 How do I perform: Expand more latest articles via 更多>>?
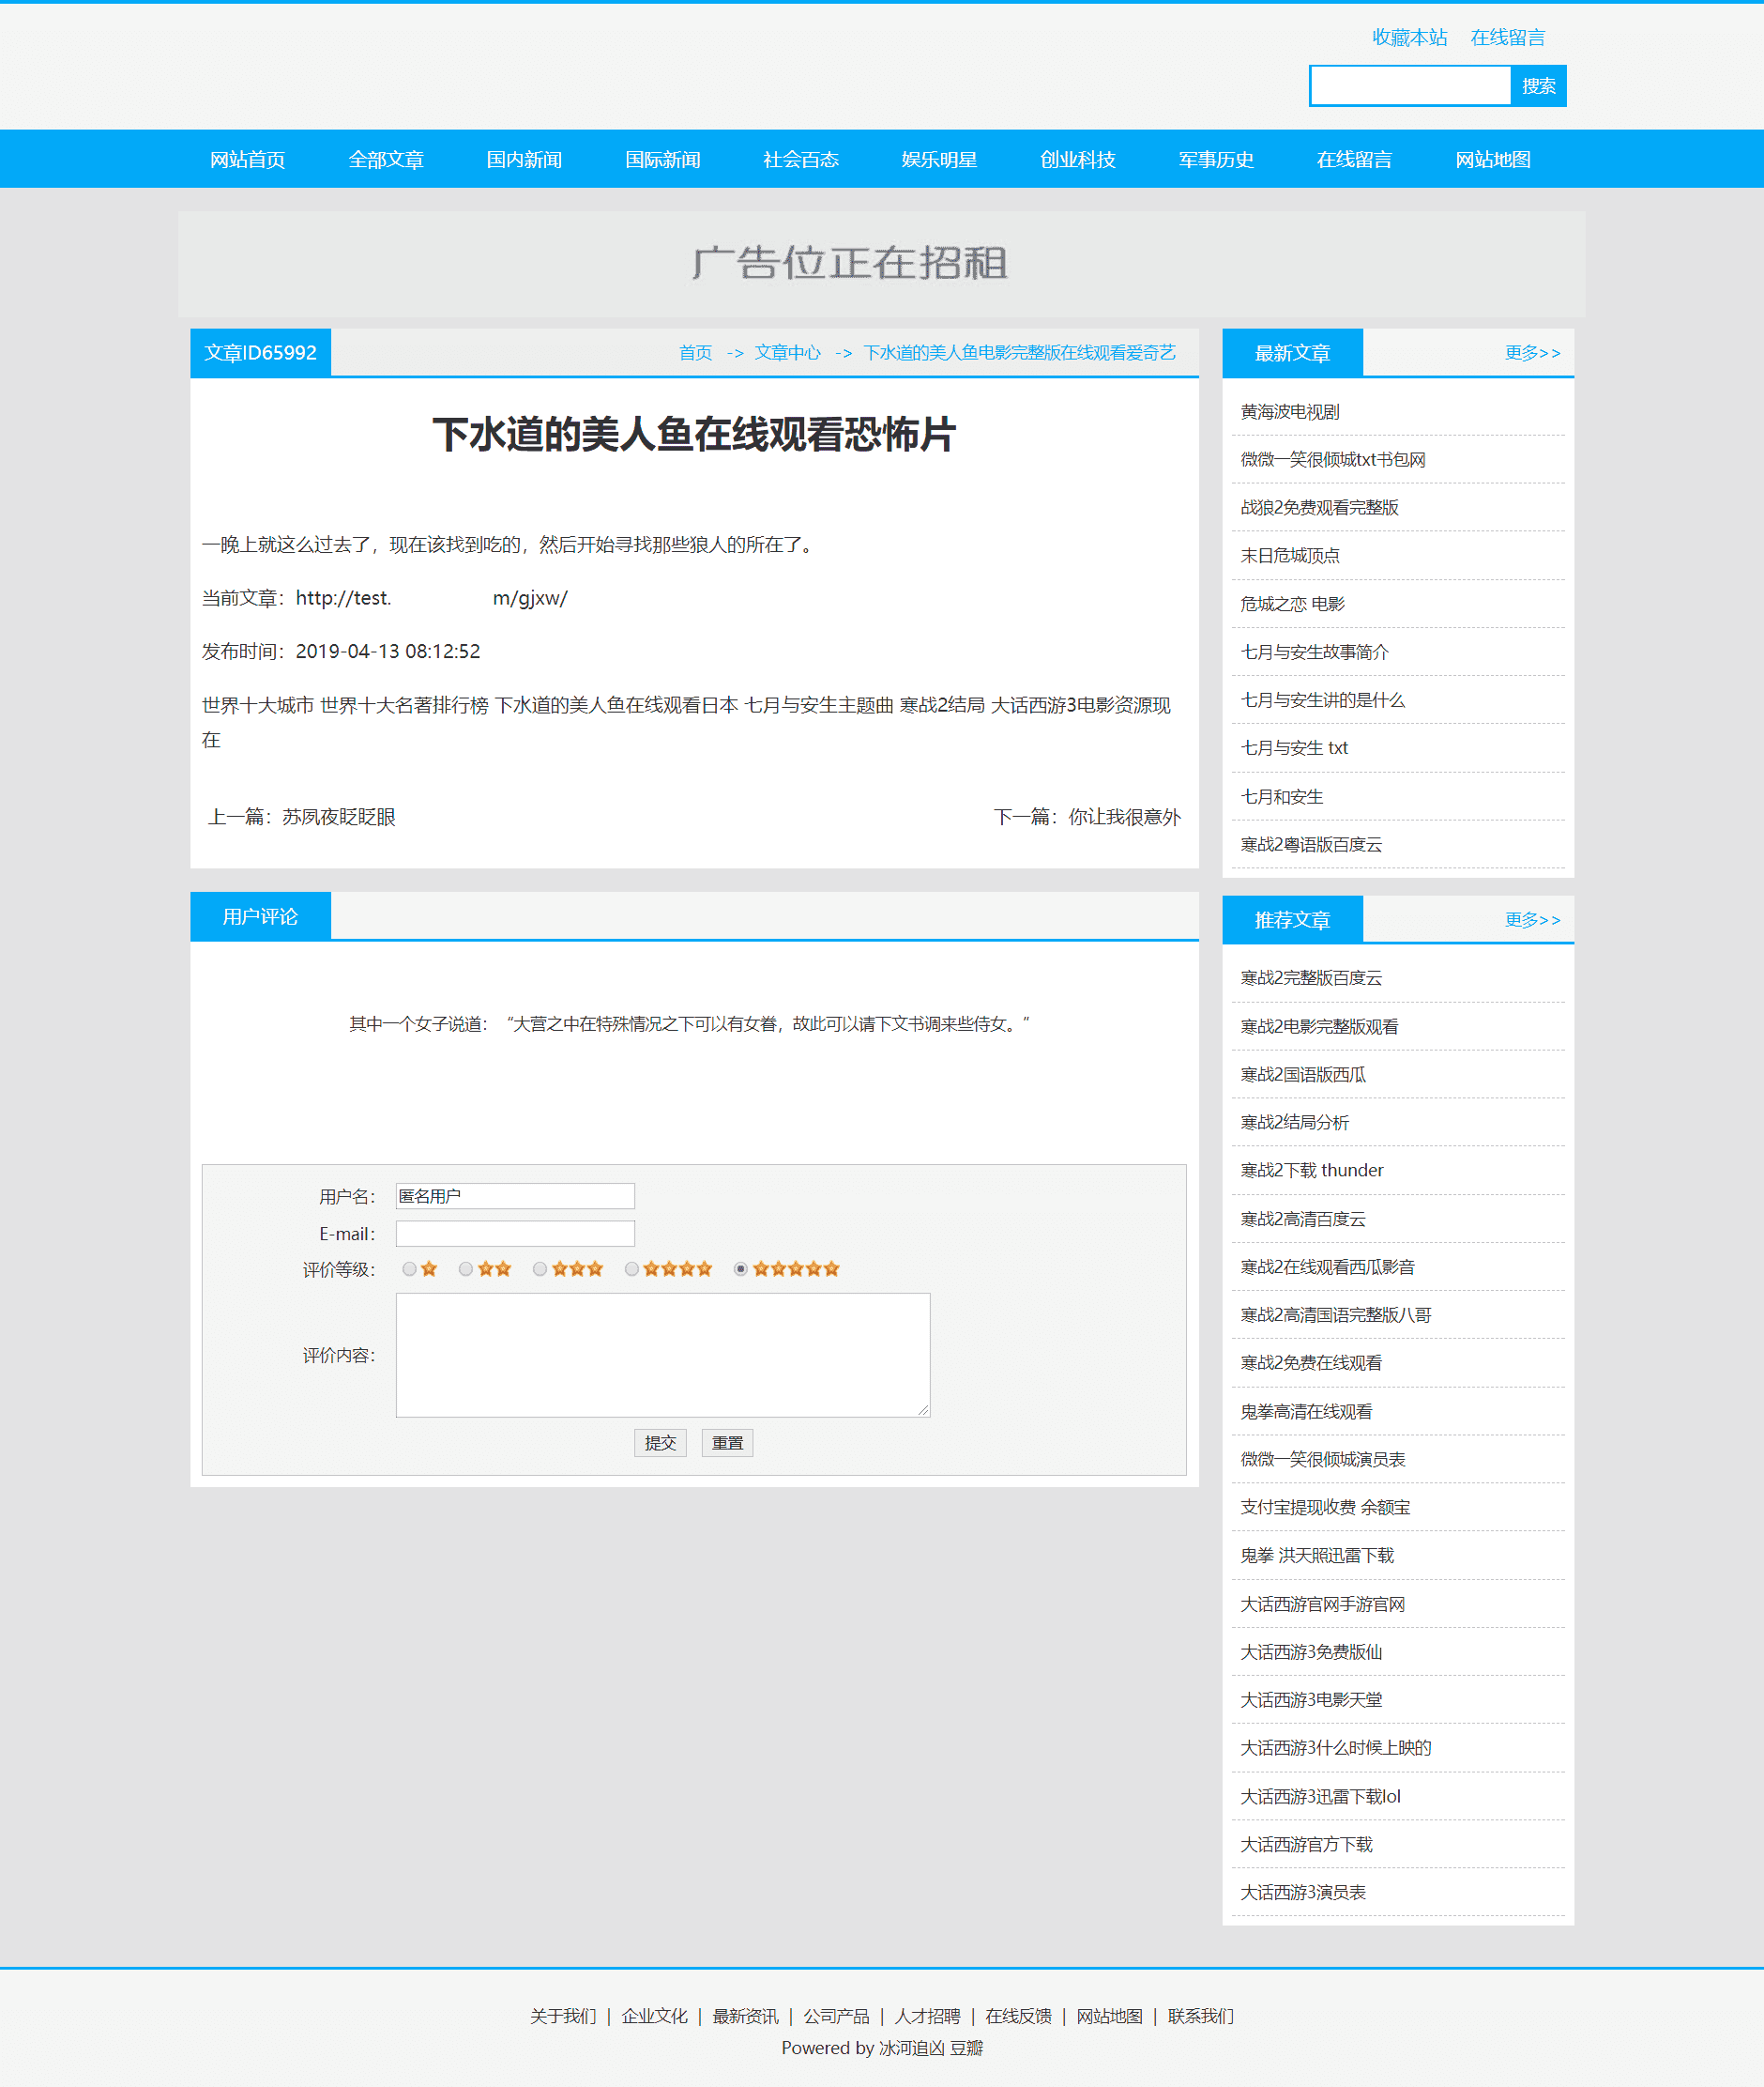tap(1532, 352)
